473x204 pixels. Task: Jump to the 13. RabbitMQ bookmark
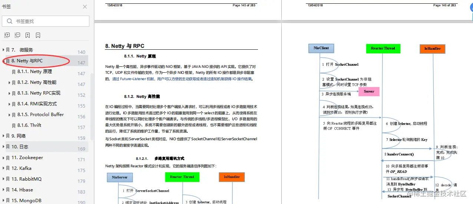coord(27,179)
